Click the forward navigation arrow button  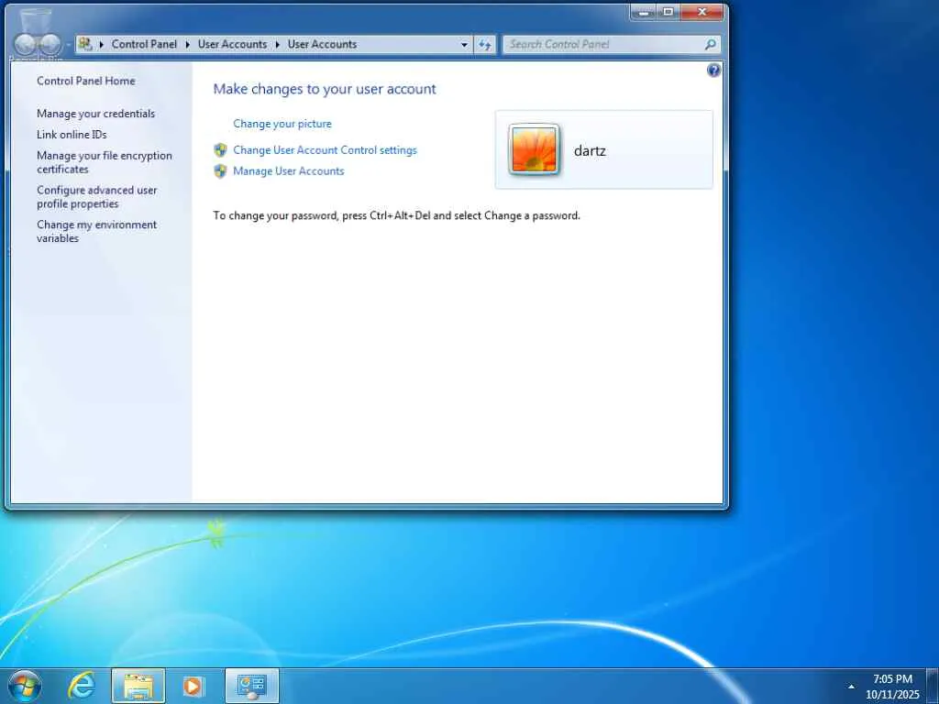point(50,44)
